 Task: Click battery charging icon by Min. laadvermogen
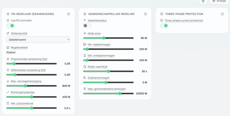pyautogui.click(x=85, y=45)
